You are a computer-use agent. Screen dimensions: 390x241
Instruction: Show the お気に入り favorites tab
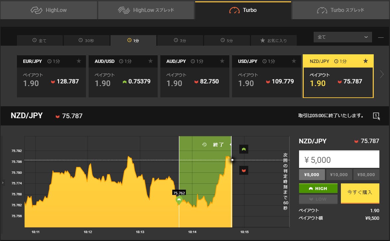(x=273, y=40)
